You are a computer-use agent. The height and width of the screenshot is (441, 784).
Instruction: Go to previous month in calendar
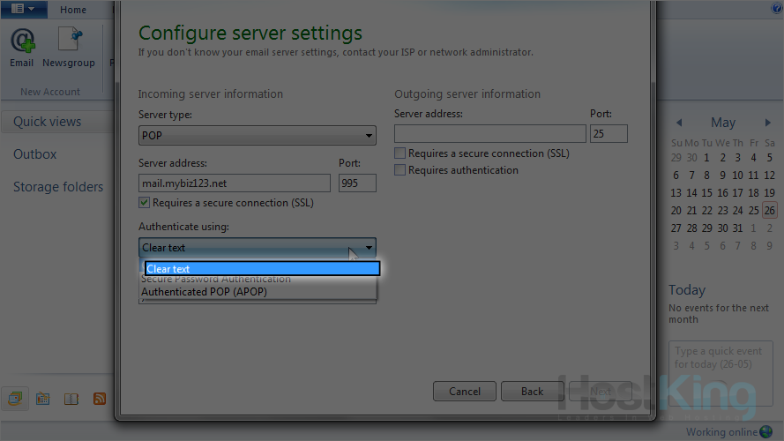[679, 123]
